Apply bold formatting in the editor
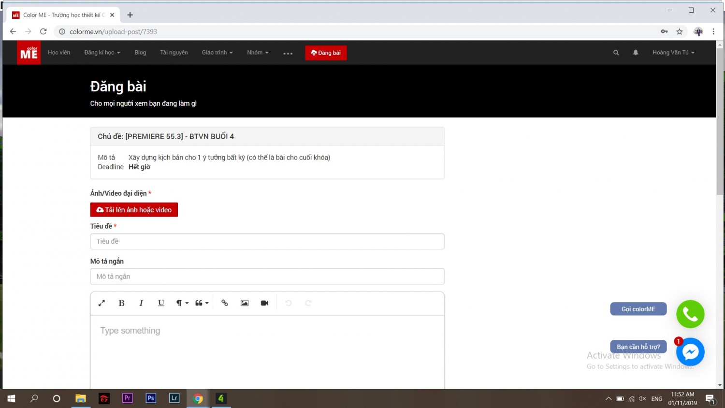Viewport: 725px width, 408px height. [x=122, y=303]
